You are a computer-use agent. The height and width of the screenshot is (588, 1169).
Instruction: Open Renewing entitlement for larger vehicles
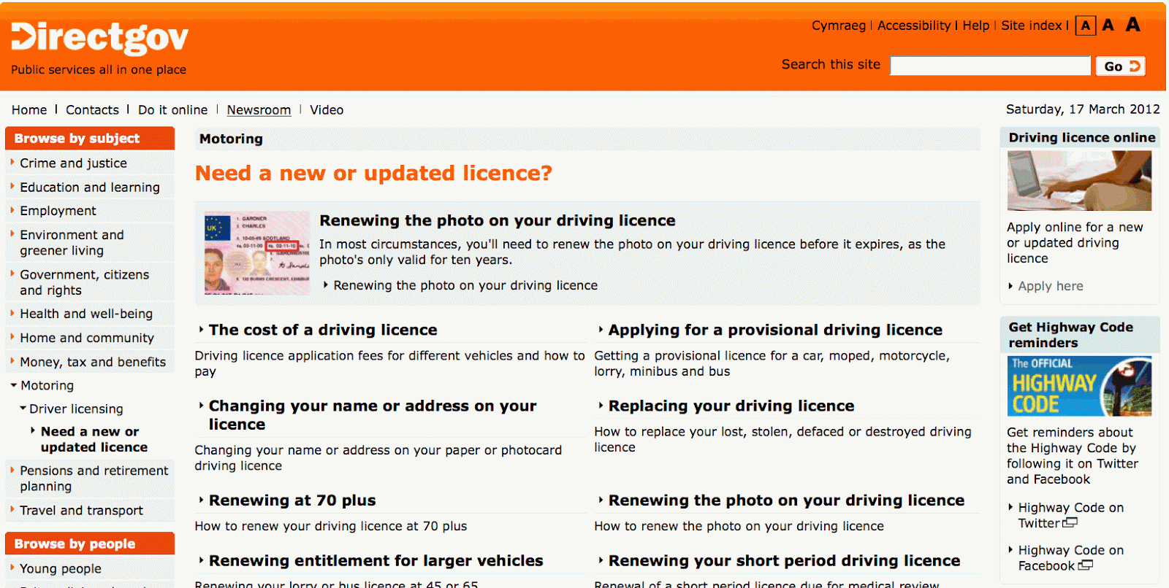click(376, 560)
